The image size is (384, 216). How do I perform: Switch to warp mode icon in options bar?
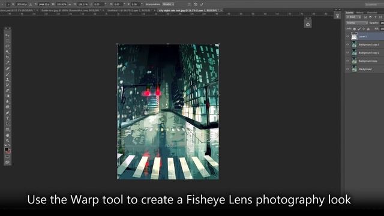point(189,4)
